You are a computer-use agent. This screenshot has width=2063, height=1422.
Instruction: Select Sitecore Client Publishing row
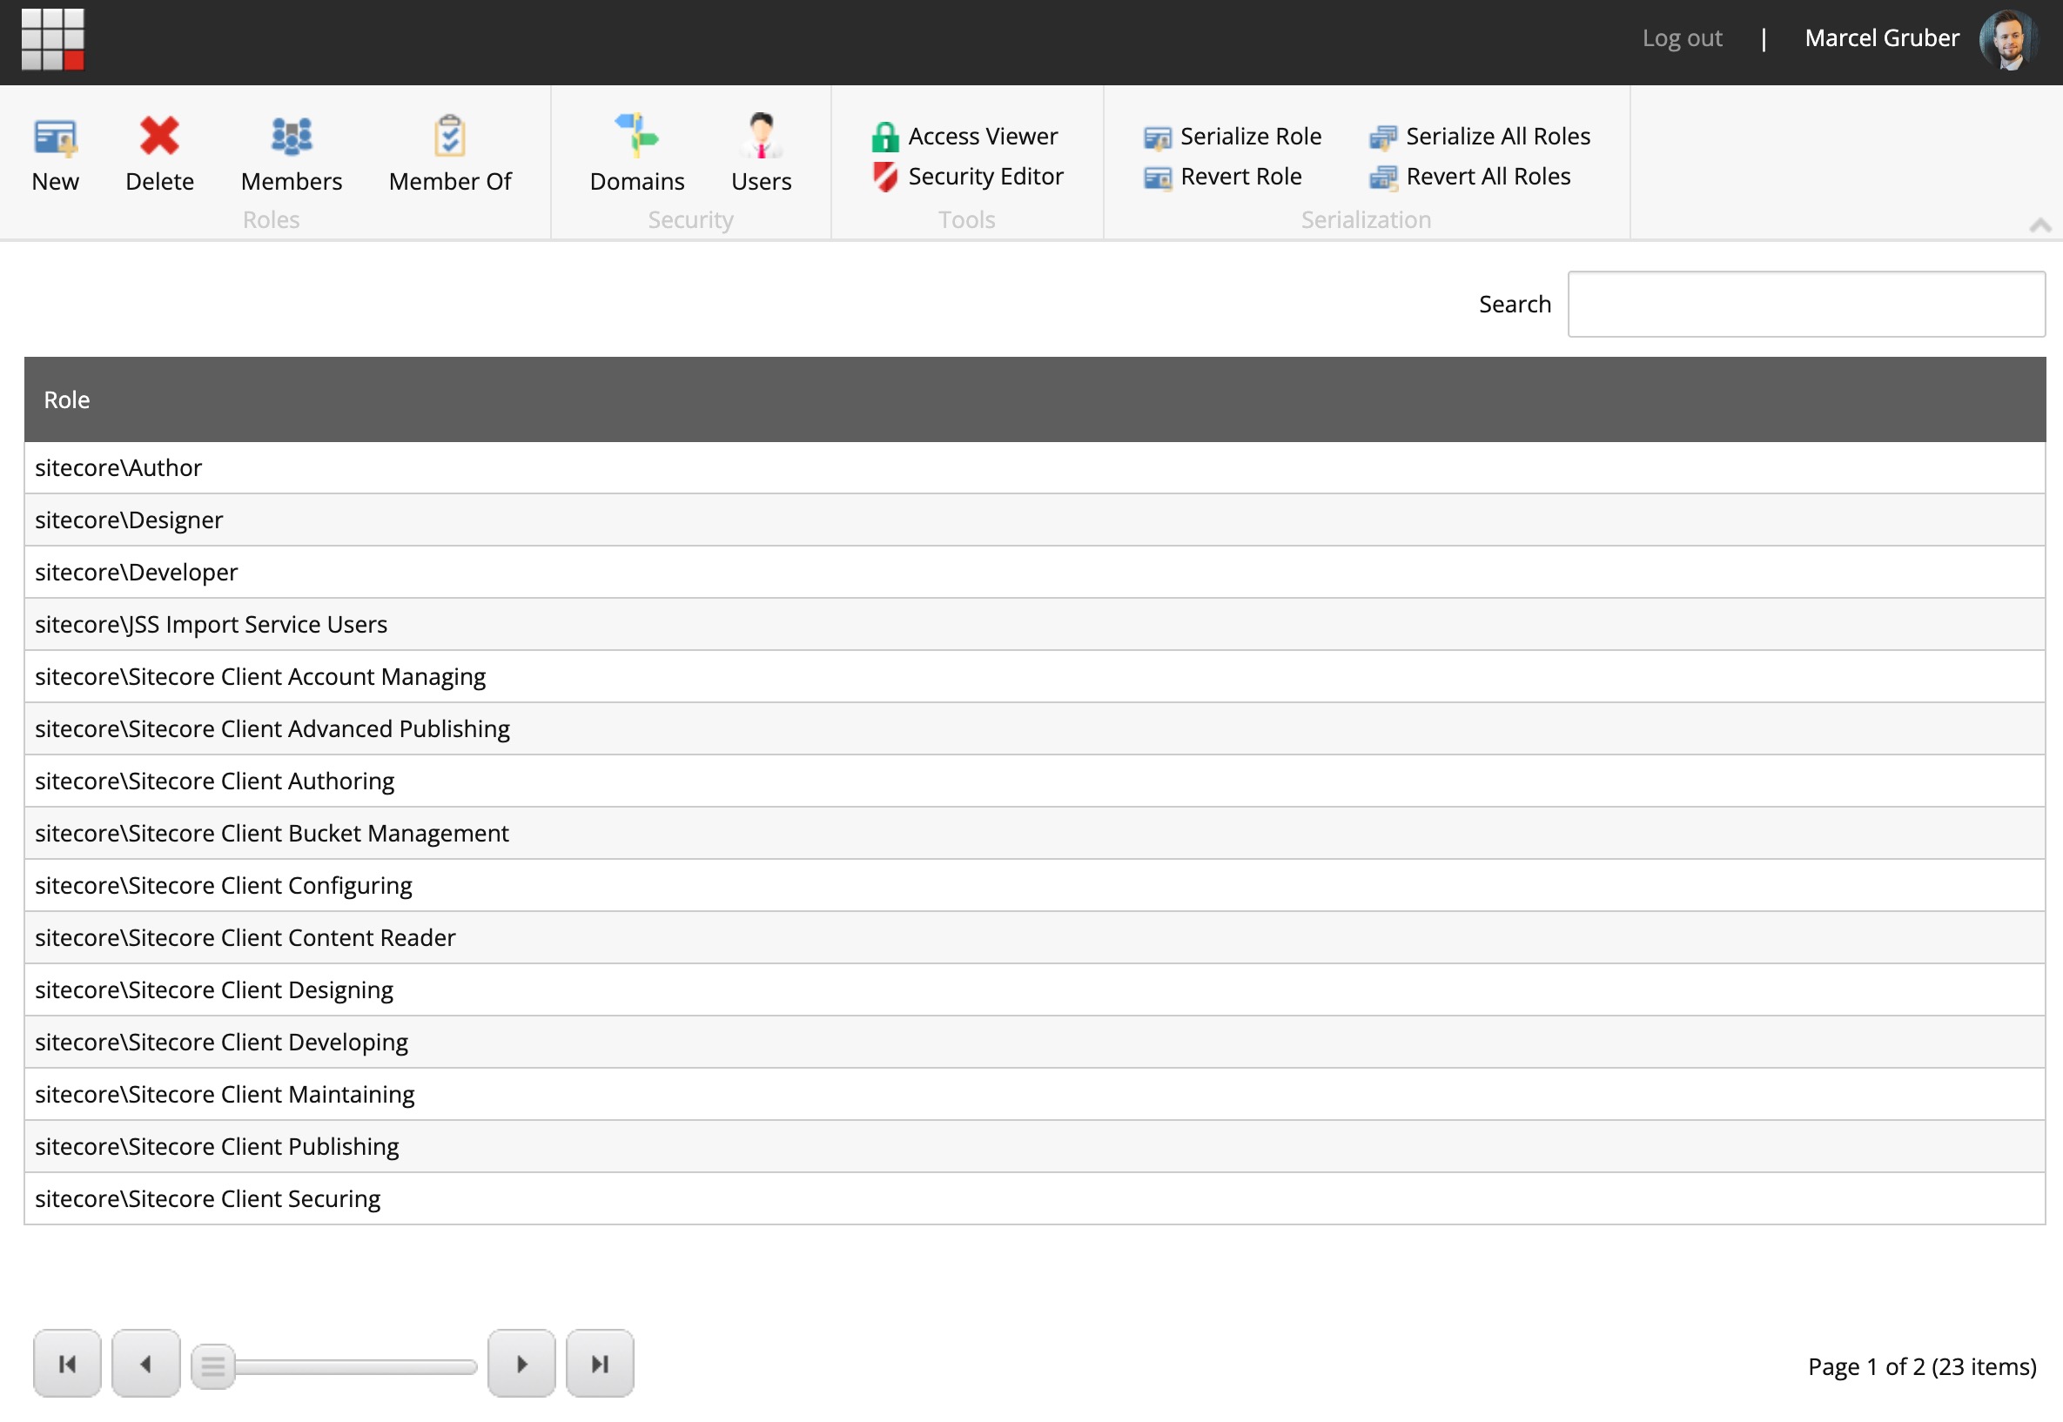(1035, 1146)
